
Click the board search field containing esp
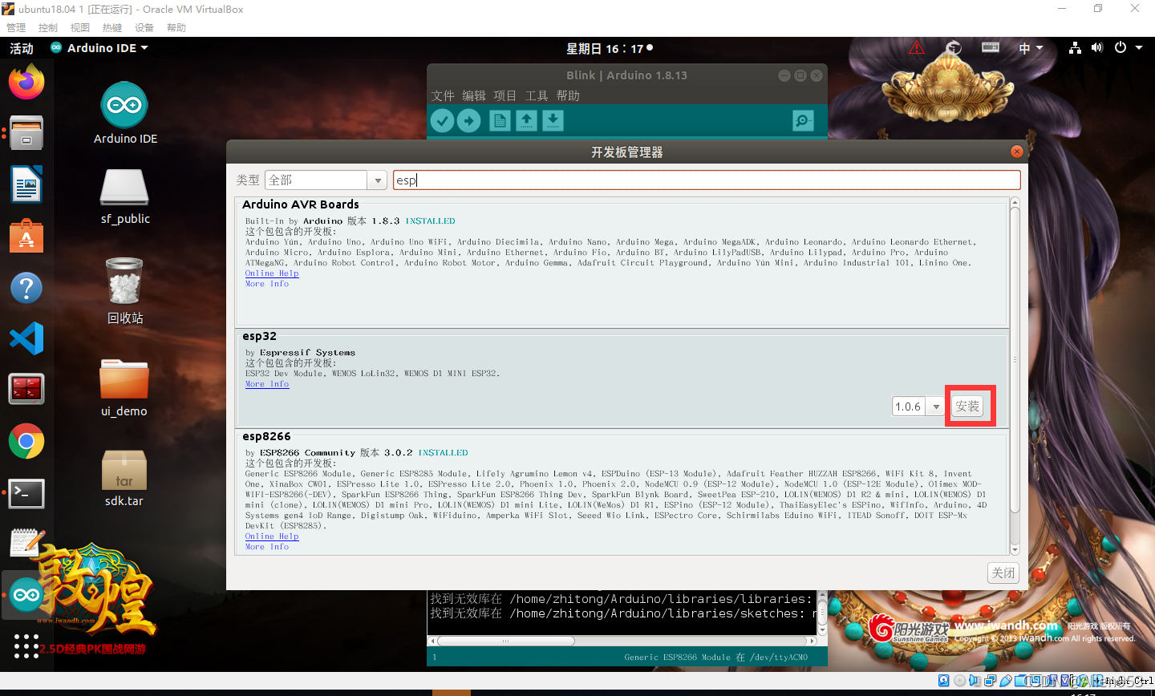pos(707,180)
